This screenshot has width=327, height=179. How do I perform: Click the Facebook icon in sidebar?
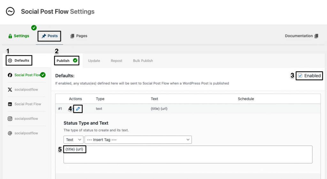tap(10, 75)
